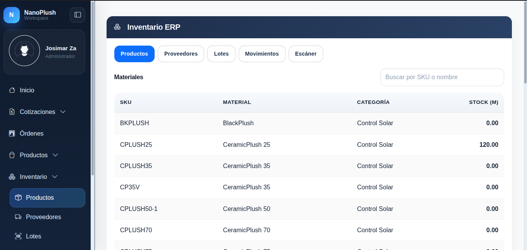527x250 pixels.
Task: Click the 120.00 stock value
Action: 489,145
